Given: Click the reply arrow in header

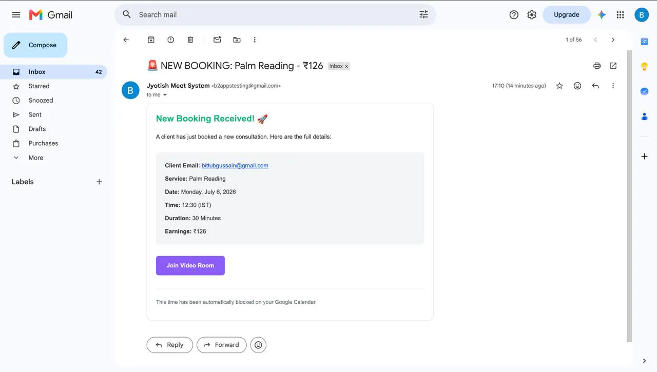Looking at the screenshot, I should point(595,86).
